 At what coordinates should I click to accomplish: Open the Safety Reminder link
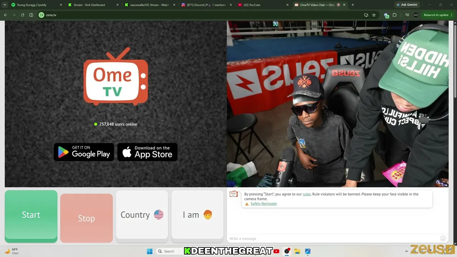(x=263, y=204)
